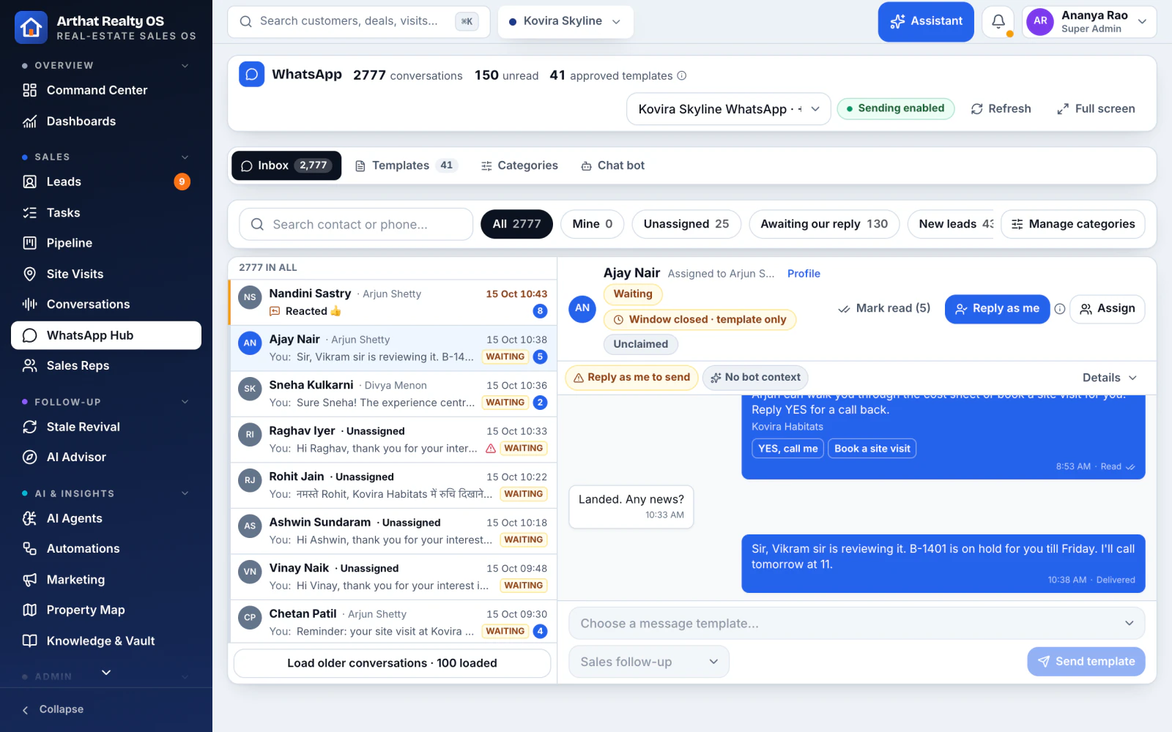This screenshot has height=732, width=1172.
Task: Open Site Visits in sidebar
Action: [x=106, y=274]
